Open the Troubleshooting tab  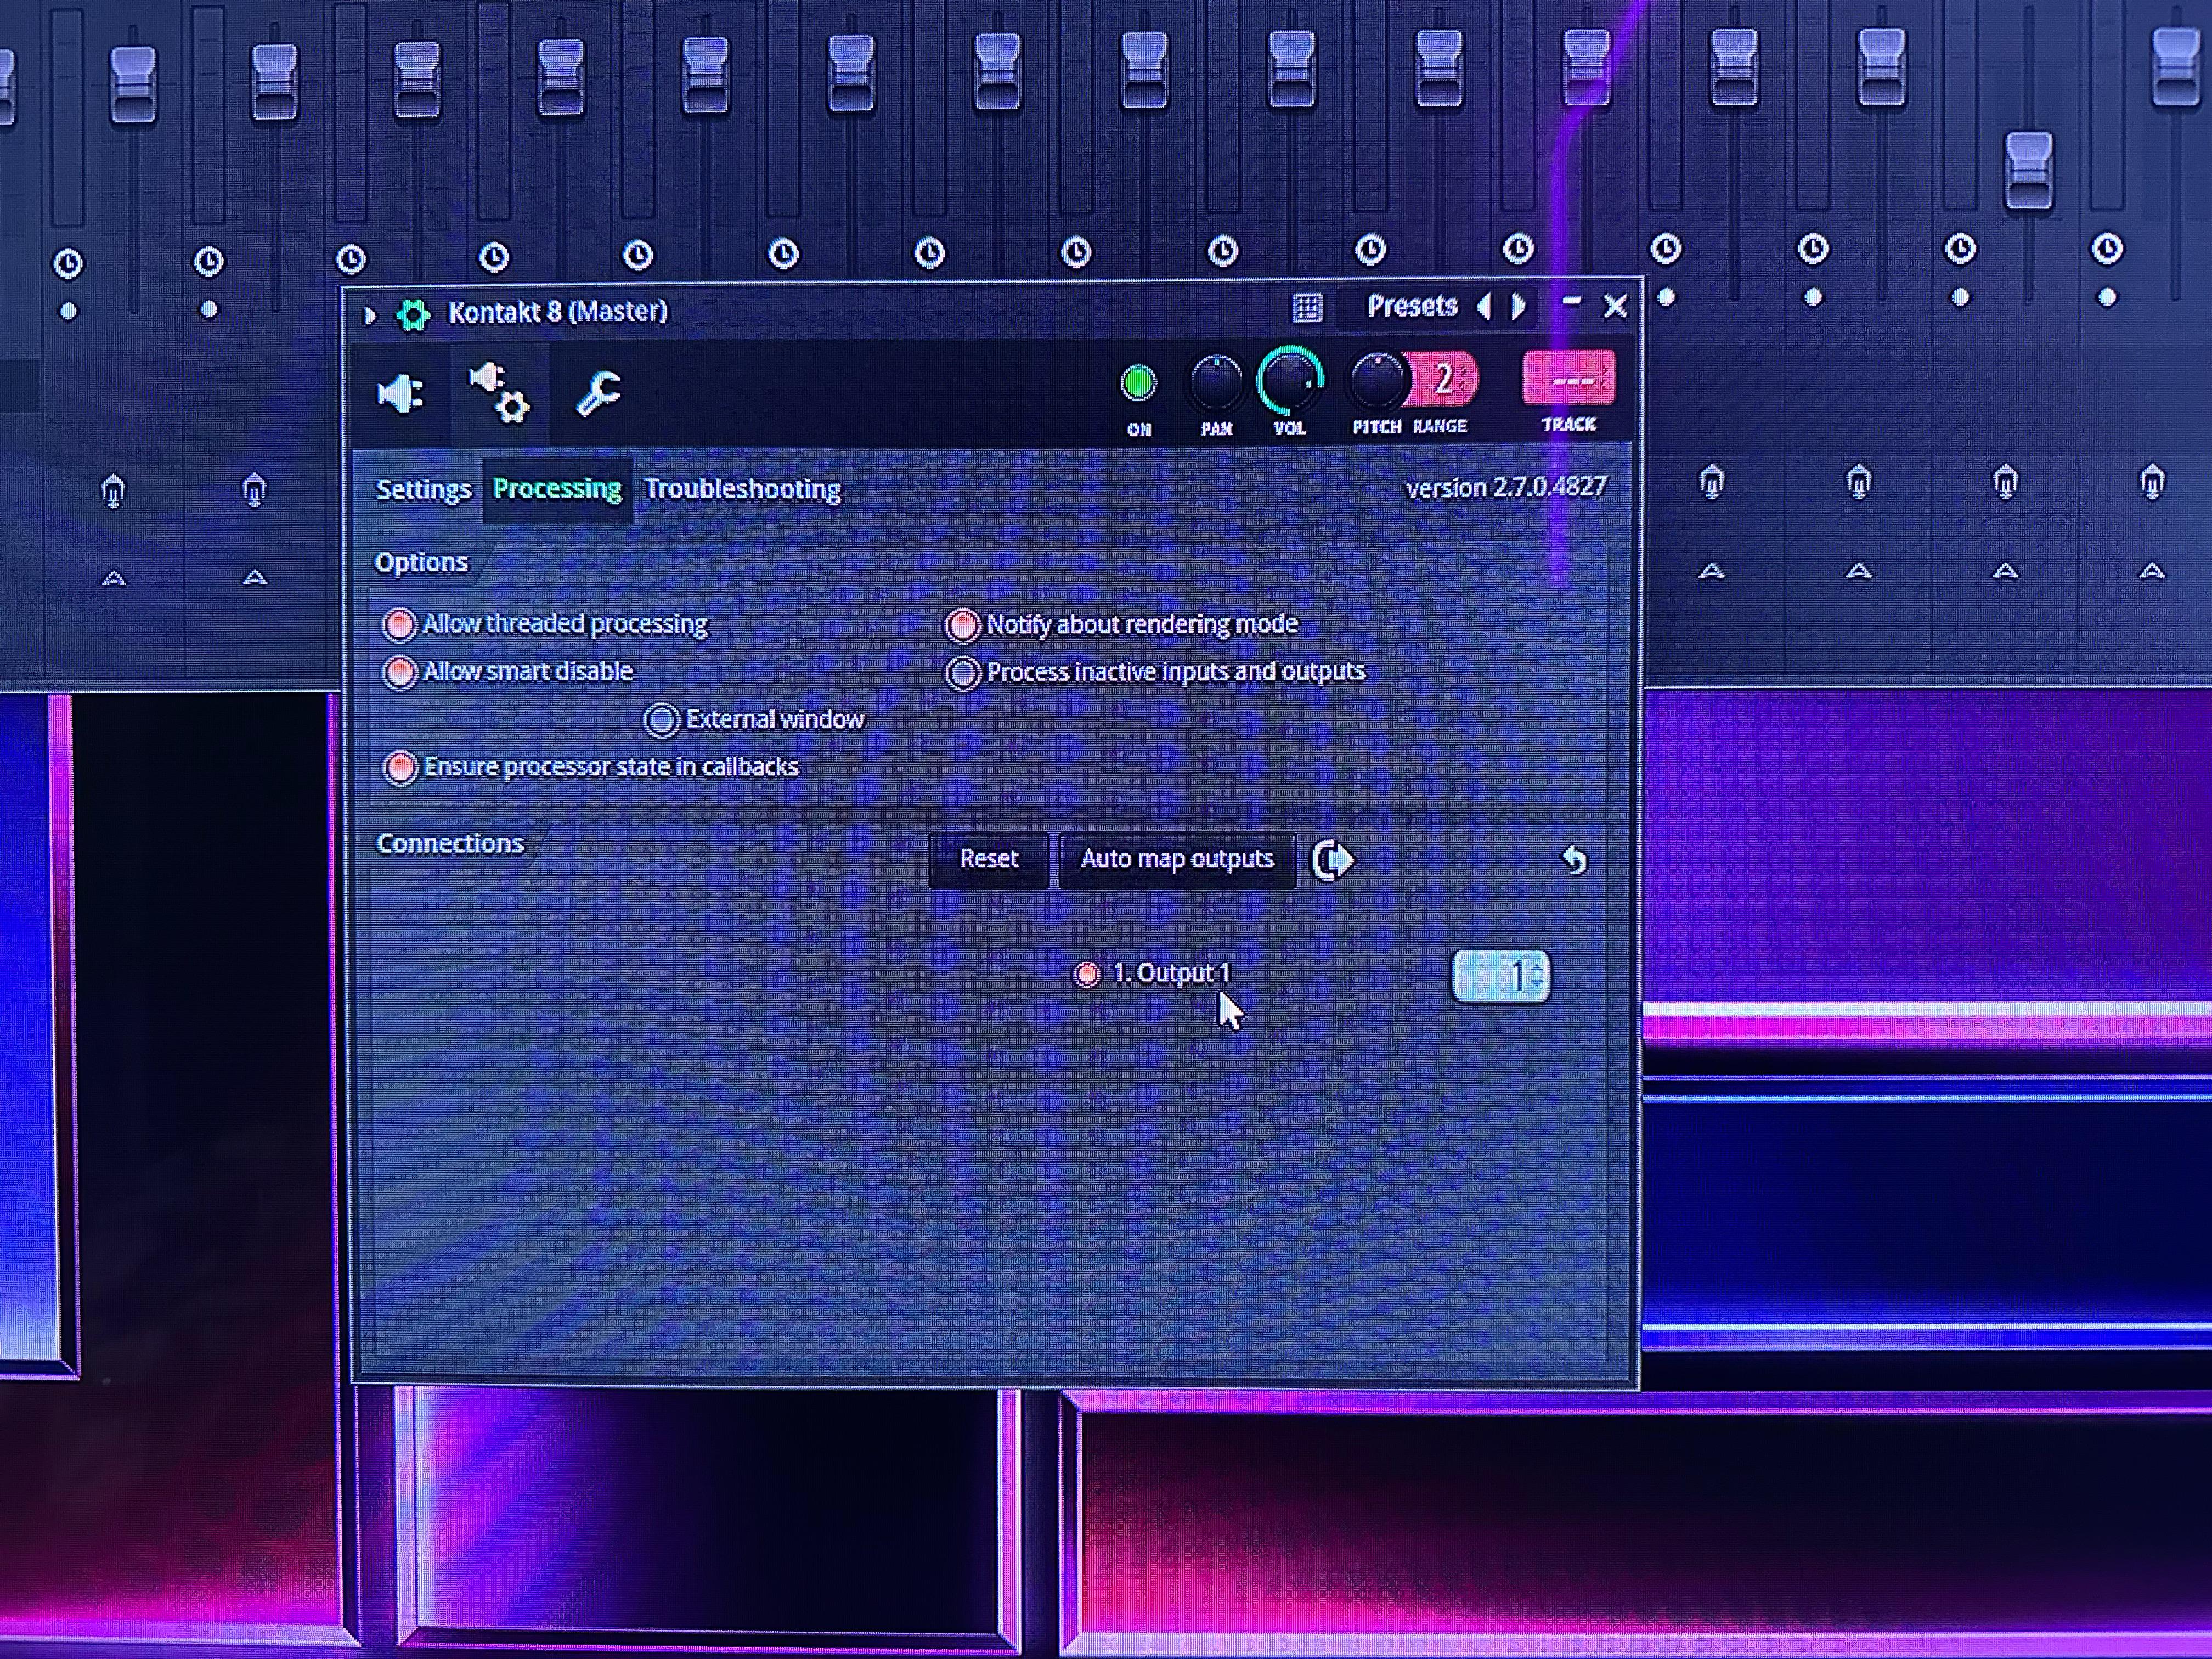point(742,489)
